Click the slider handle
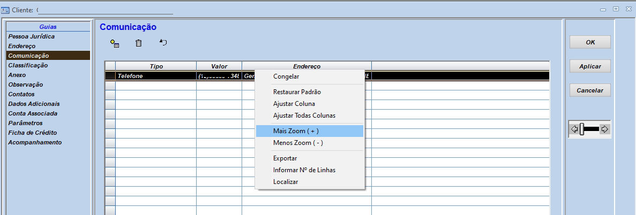The width and height of the screenshot is (636, 215). point(582,129)
